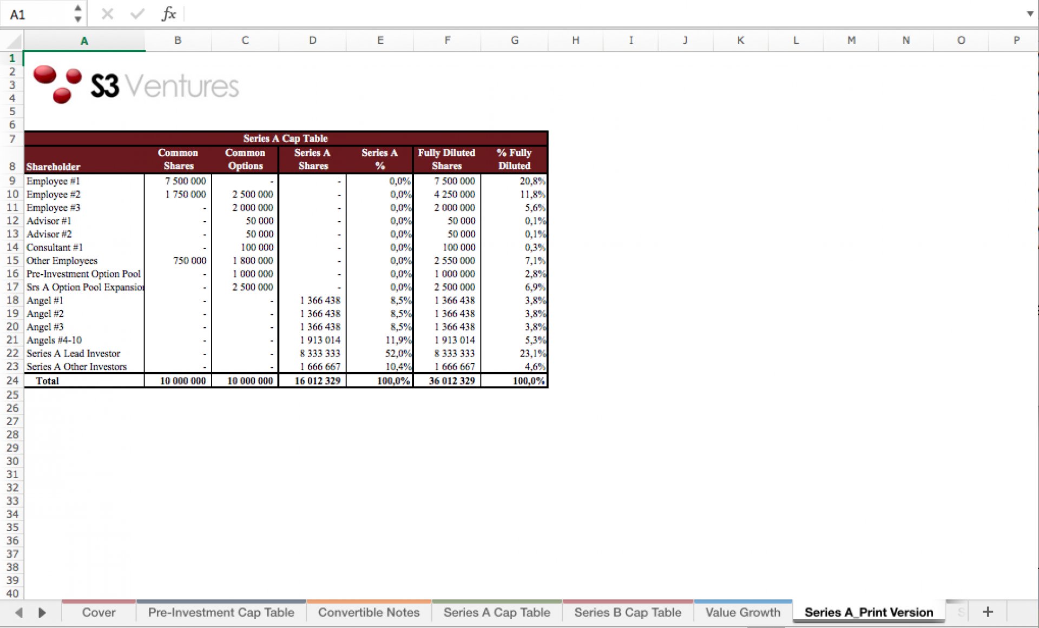Click the Common Options header cell
Image resolution: width=1039 pixels, height=628 pixels.
(x=245, y=160)
